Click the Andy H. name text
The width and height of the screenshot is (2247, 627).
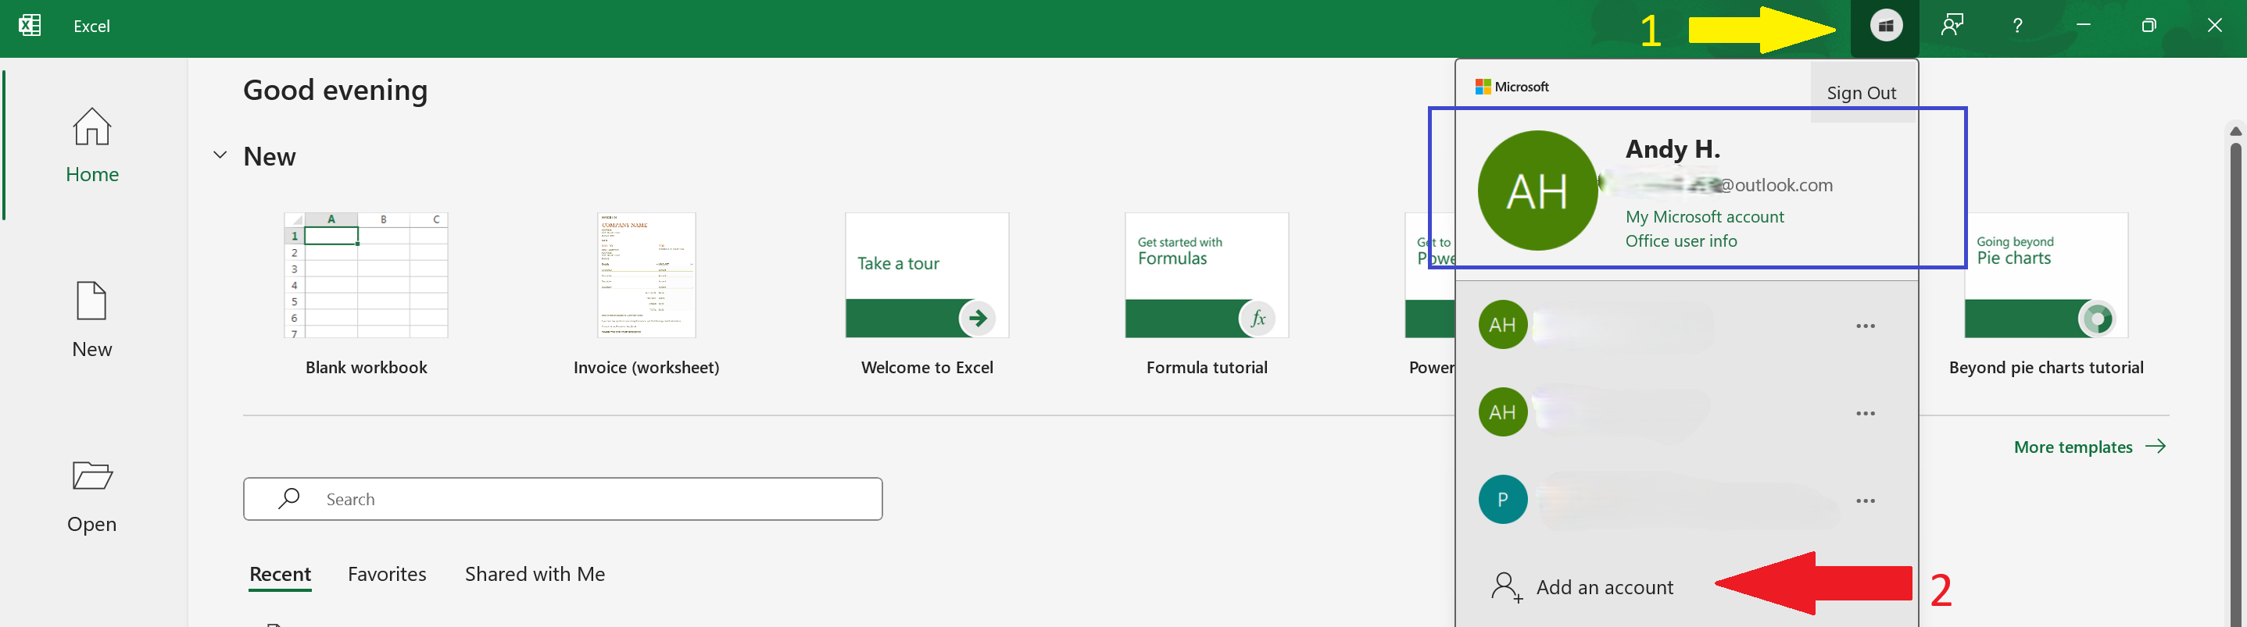(1673, 149)
